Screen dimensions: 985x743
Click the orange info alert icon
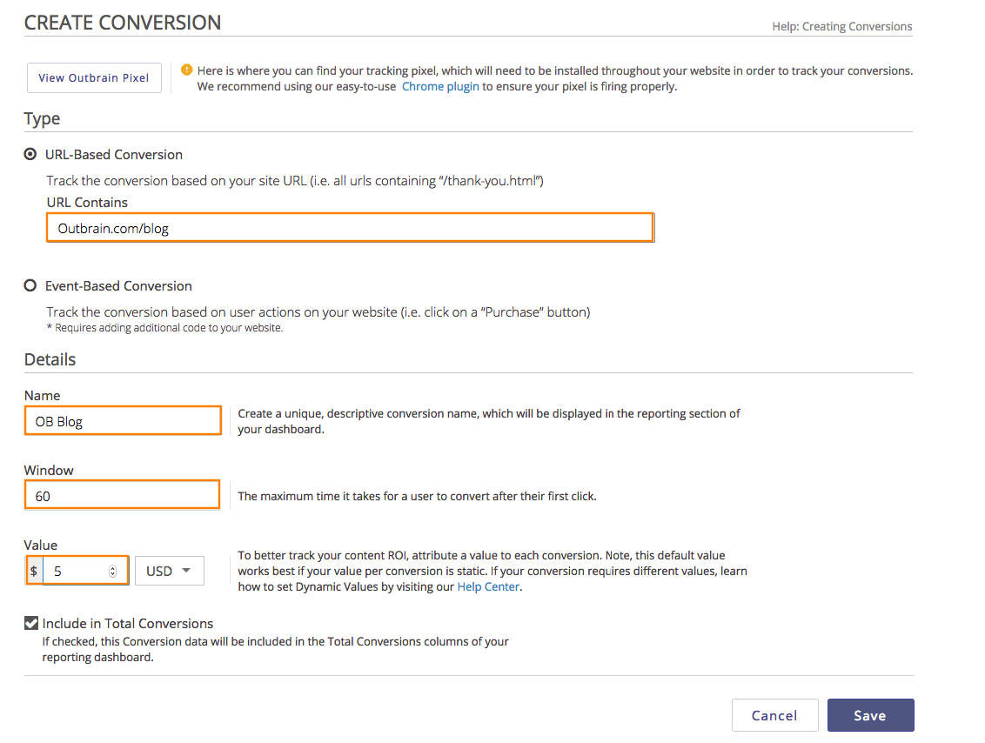tap(186, 70)
